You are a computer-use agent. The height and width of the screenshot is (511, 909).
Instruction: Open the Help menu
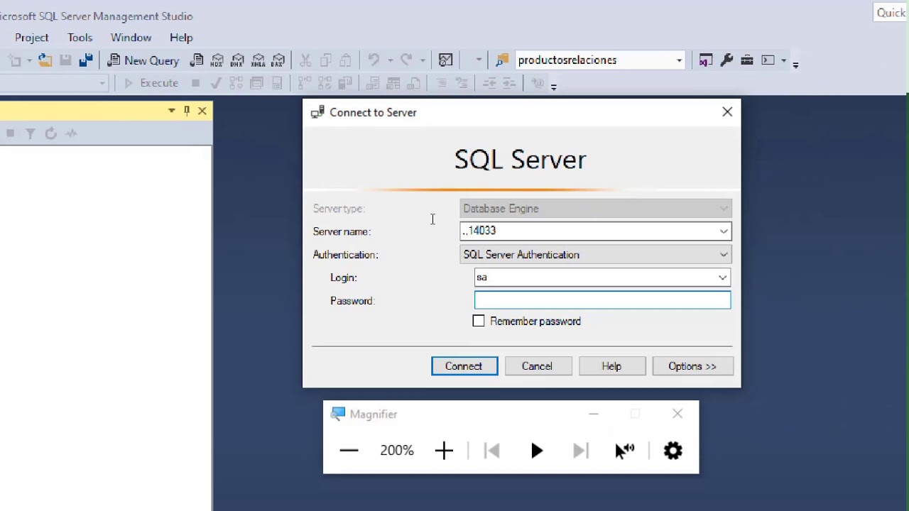(x=181, y=38)
